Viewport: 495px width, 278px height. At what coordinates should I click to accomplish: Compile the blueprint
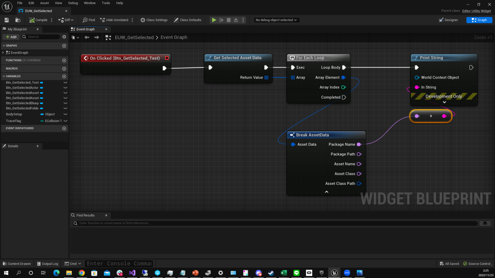pyautogui.click(x=39, y=20)
